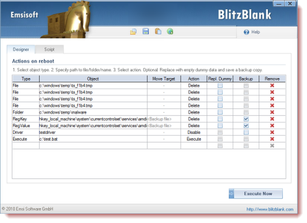The height and width of the screenshot is (223, 307).
Task: Click the empty Action cell in the blank row
Action: tap(194, 145)
